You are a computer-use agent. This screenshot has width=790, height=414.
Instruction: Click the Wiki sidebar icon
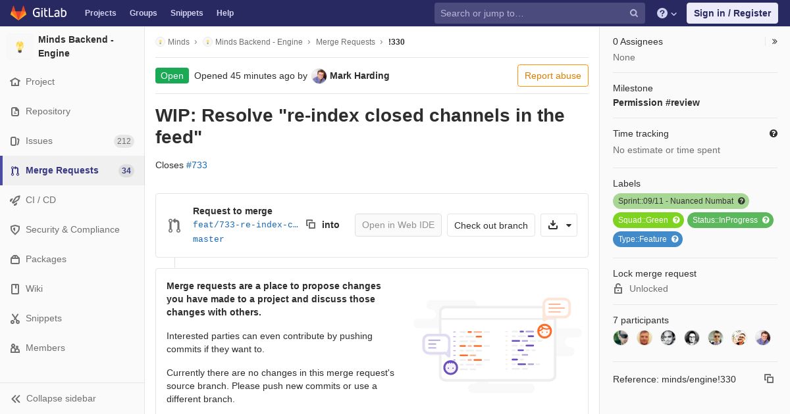pos(15,289)
